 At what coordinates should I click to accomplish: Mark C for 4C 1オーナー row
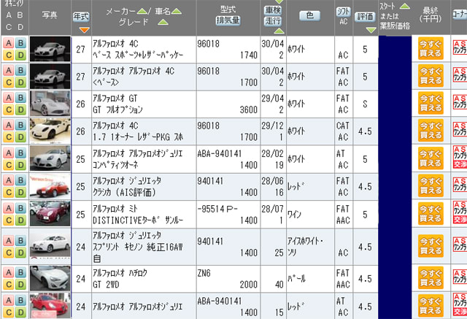9,137
